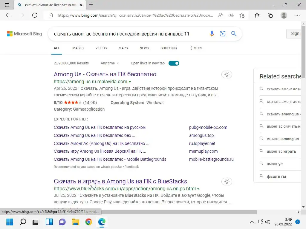Select the ALL results tab
Viewport: 306px width, 229px height.
pos(56,48)
